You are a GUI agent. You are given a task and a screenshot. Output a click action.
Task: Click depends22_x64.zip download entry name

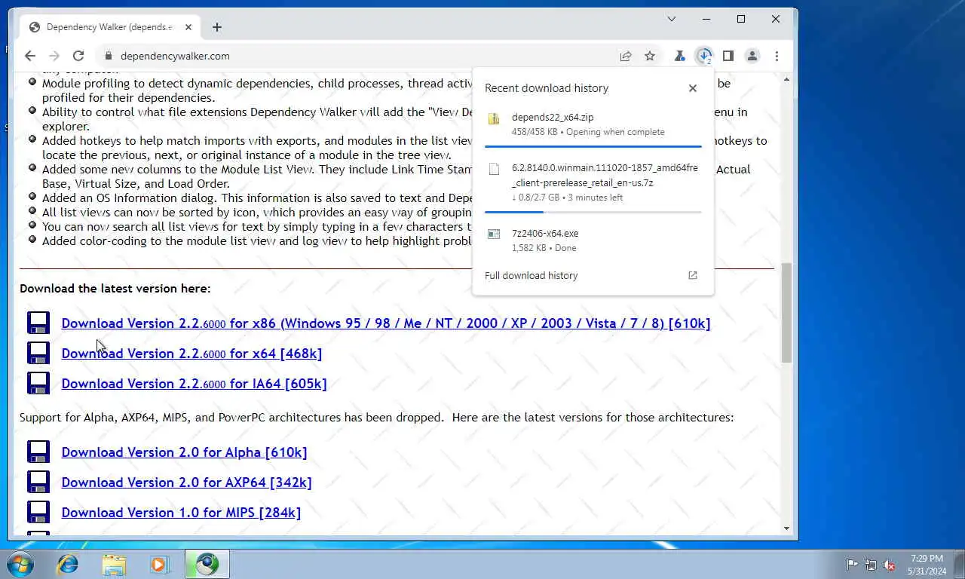point(553,117)
